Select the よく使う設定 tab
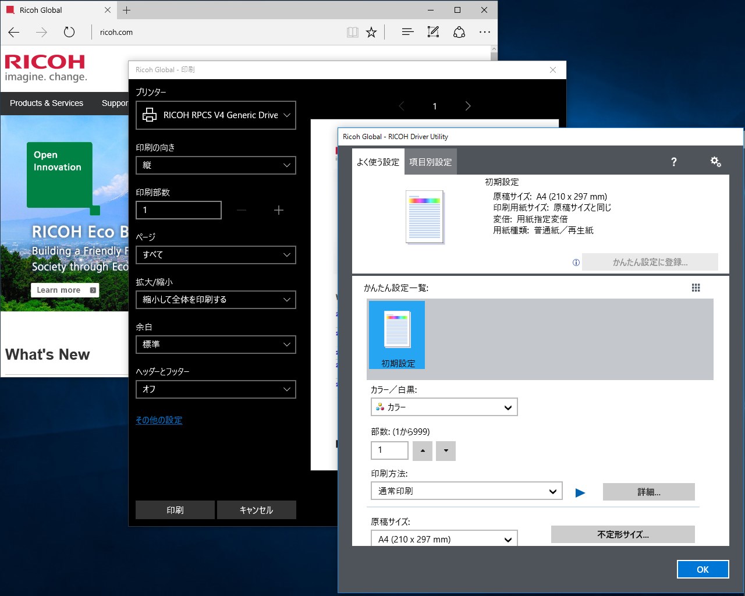The width and height of the screenshot is (745, 596). pyautogui.click(x=378, y=162)
